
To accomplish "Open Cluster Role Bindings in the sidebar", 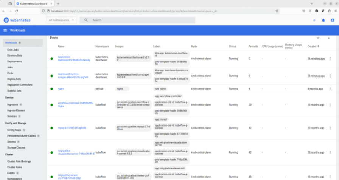I will (x=19, y=161).
